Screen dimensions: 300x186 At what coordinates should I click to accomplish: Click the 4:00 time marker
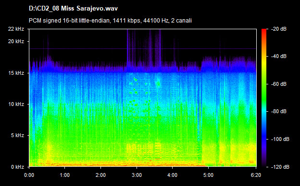173,175
